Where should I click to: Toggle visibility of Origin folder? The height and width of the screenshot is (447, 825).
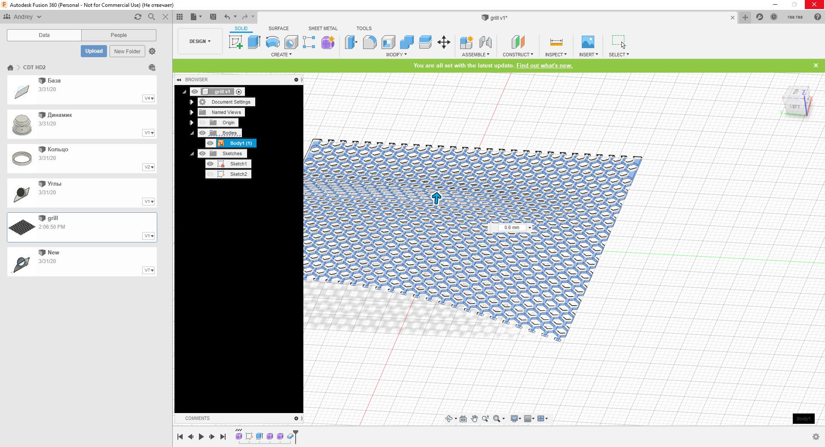[203, 122]
